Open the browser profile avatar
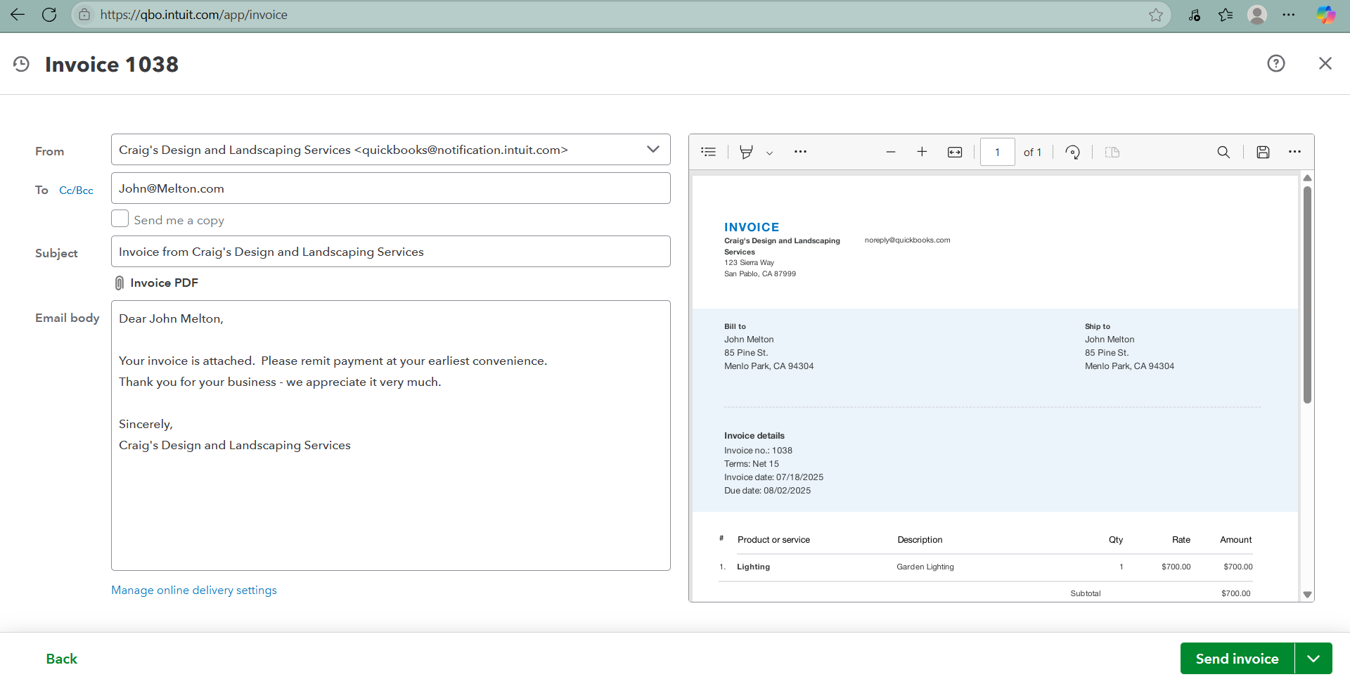Image resolution: width=1350 pixels, height=684 pixels. click(1257, 15)
